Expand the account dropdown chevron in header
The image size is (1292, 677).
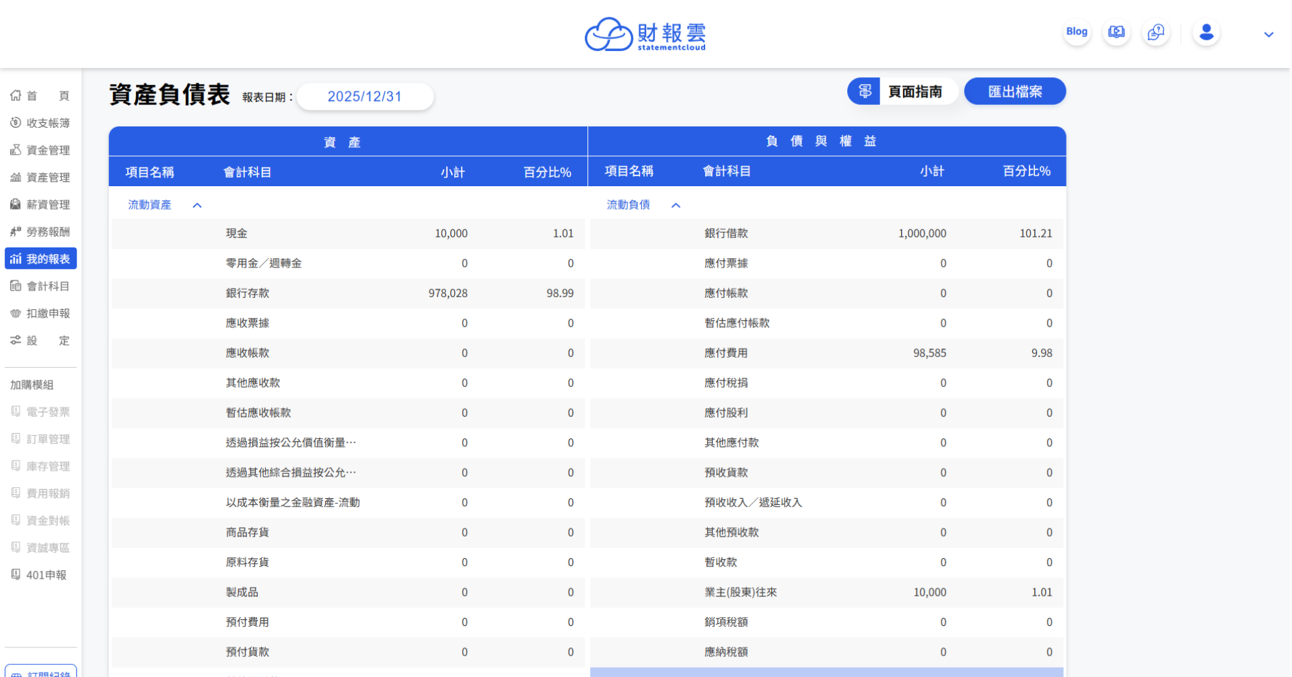point(1268,34)
